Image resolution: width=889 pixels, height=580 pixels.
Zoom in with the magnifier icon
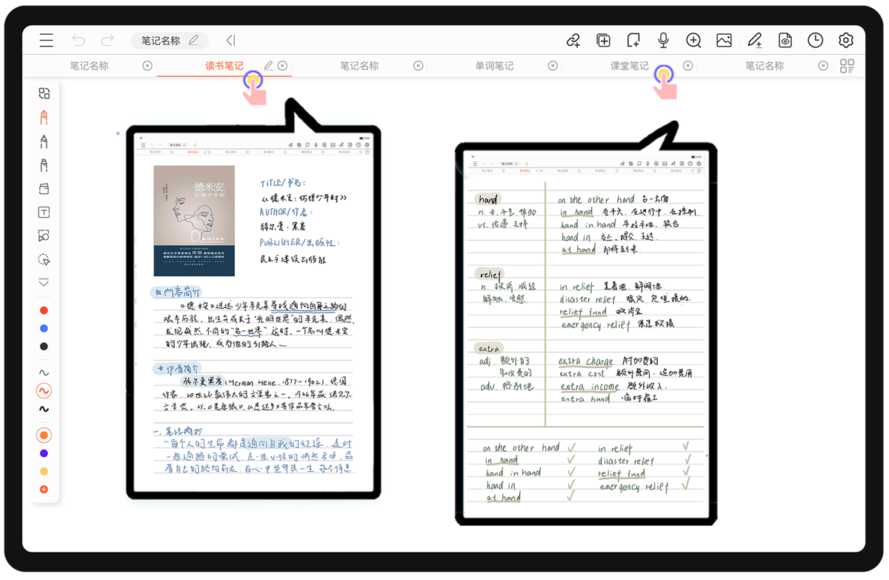(x=693, y=41)
